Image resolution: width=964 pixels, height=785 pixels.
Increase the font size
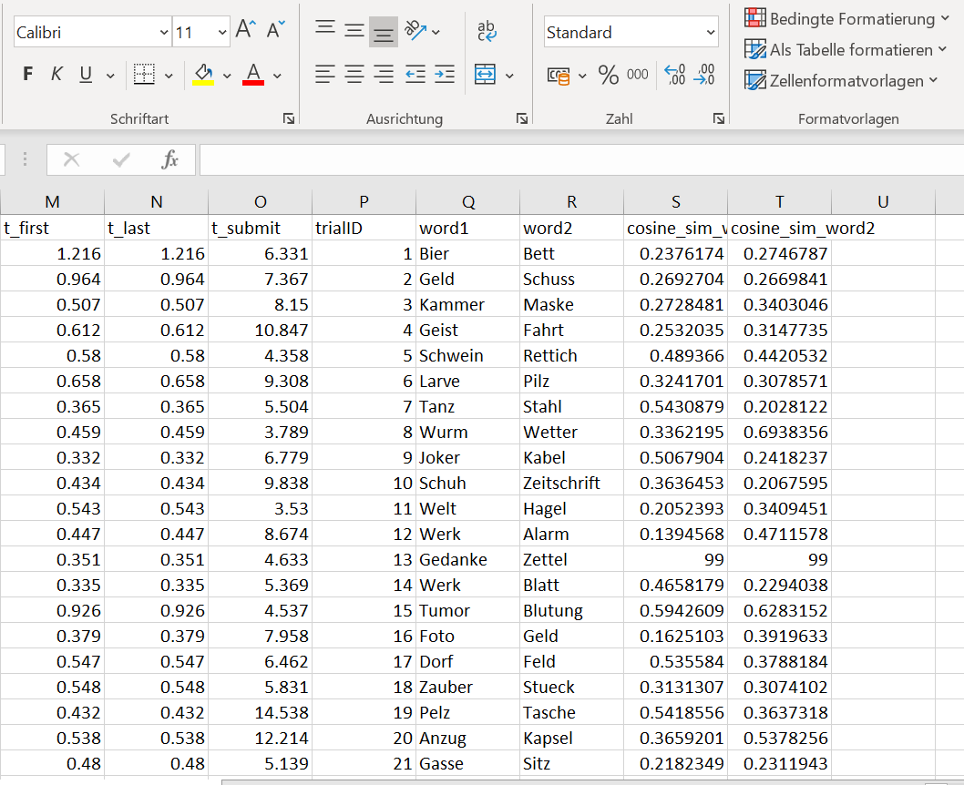(244, 31)
